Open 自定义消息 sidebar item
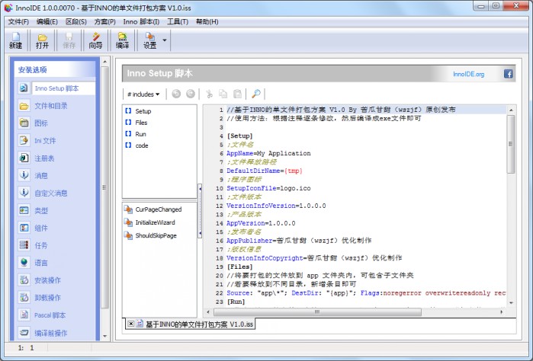Viewport: 533px width, 361px height. 50,193
